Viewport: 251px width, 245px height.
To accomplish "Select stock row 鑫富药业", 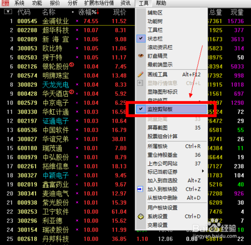I will pos(55,184).
